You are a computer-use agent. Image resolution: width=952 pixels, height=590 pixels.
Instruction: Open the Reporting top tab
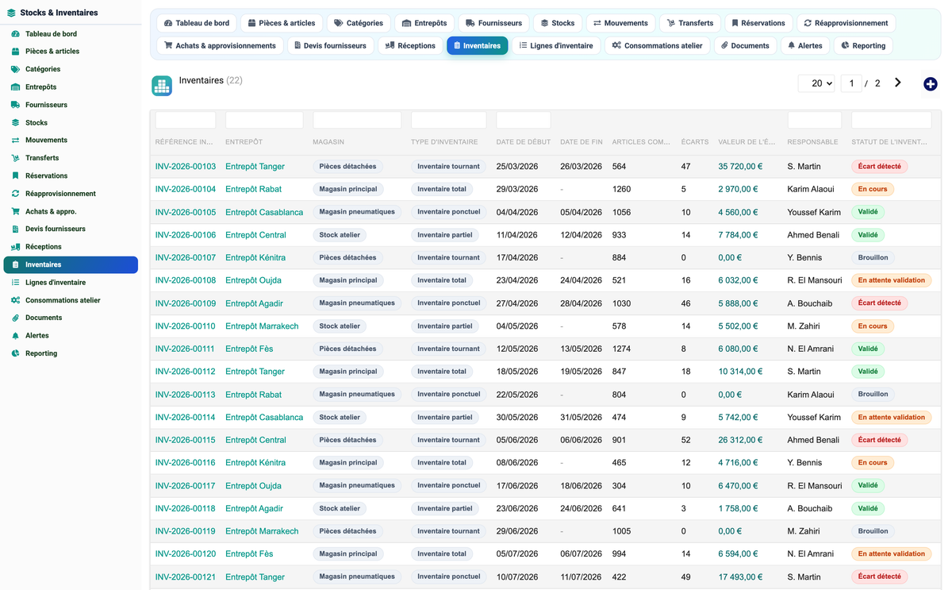click(x=863, y=45)
